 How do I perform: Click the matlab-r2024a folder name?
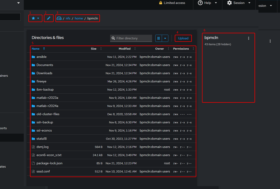47,106
